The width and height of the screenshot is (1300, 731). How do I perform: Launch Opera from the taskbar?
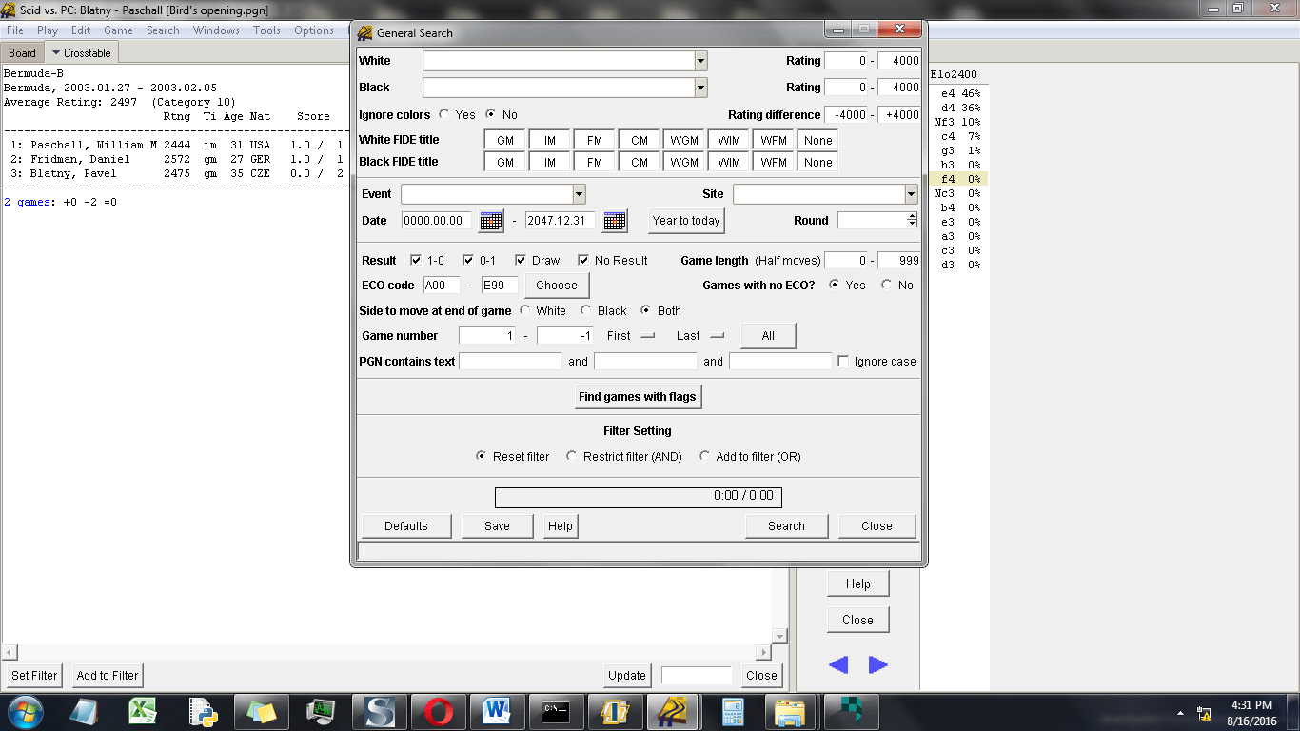click(439, 711)
